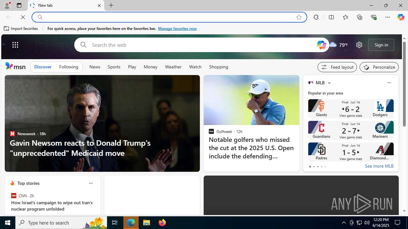Open Collections panel

point(360,17)
